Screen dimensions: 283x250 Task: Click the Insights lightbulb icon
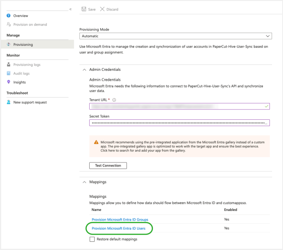(x=9, y=82)
